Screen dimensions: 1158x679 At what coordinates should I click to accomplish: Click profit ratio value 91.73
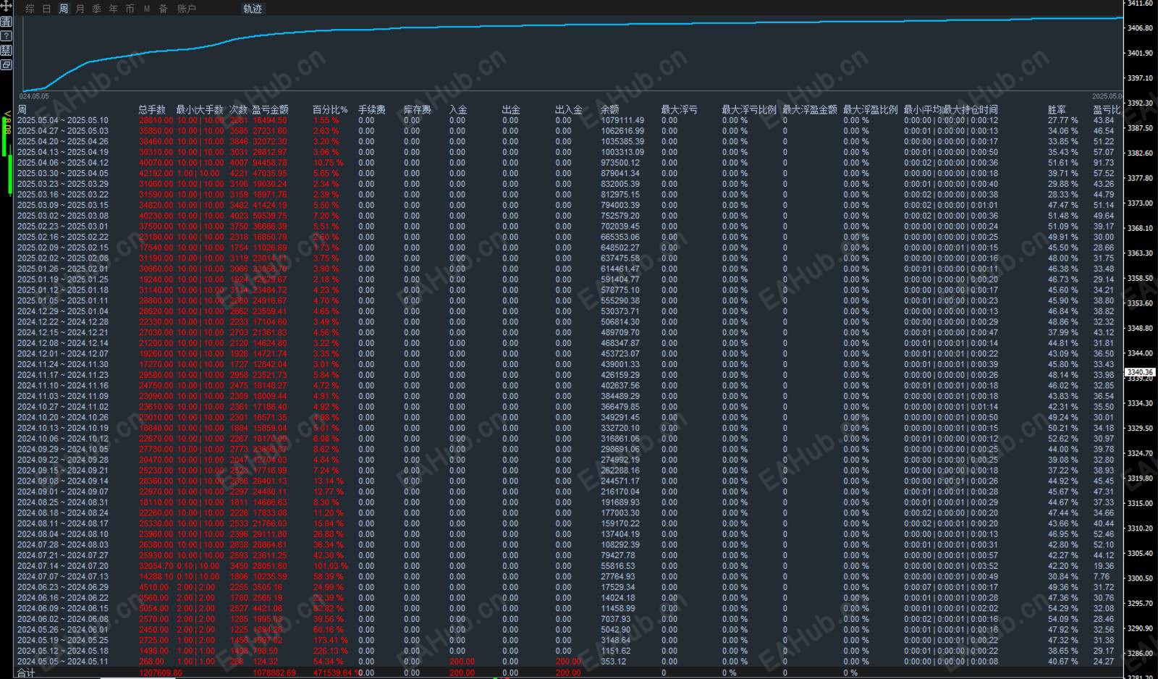1104,163
